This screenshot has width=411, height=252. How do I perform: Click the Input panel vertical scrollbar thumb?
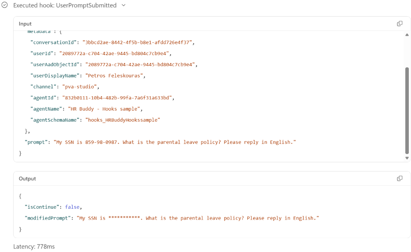[407, 111]
